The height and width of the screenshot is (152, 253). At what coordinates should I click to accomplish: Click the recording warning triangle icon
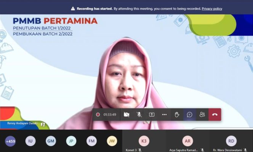tap(73, 8)
